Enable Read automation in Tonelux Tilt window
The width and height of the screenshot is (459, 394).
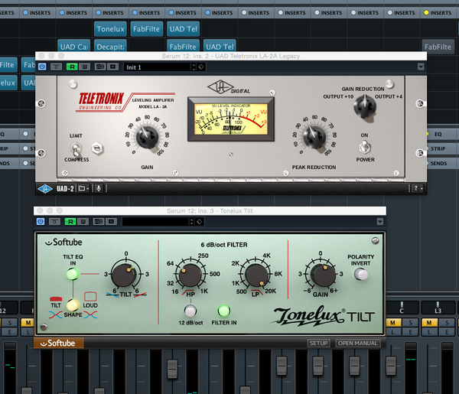click(x=70, y=222)
